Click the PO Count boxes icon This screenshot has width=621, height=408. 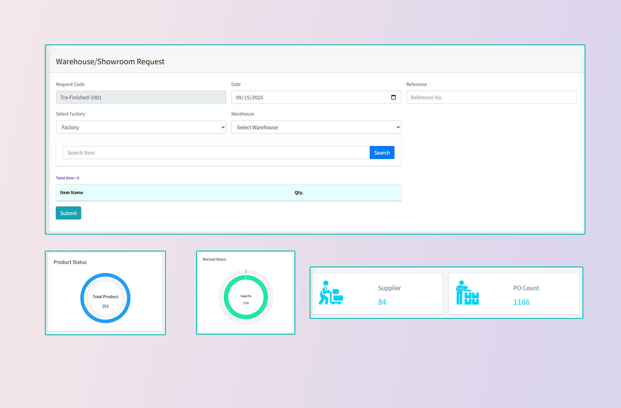[467, 293]
